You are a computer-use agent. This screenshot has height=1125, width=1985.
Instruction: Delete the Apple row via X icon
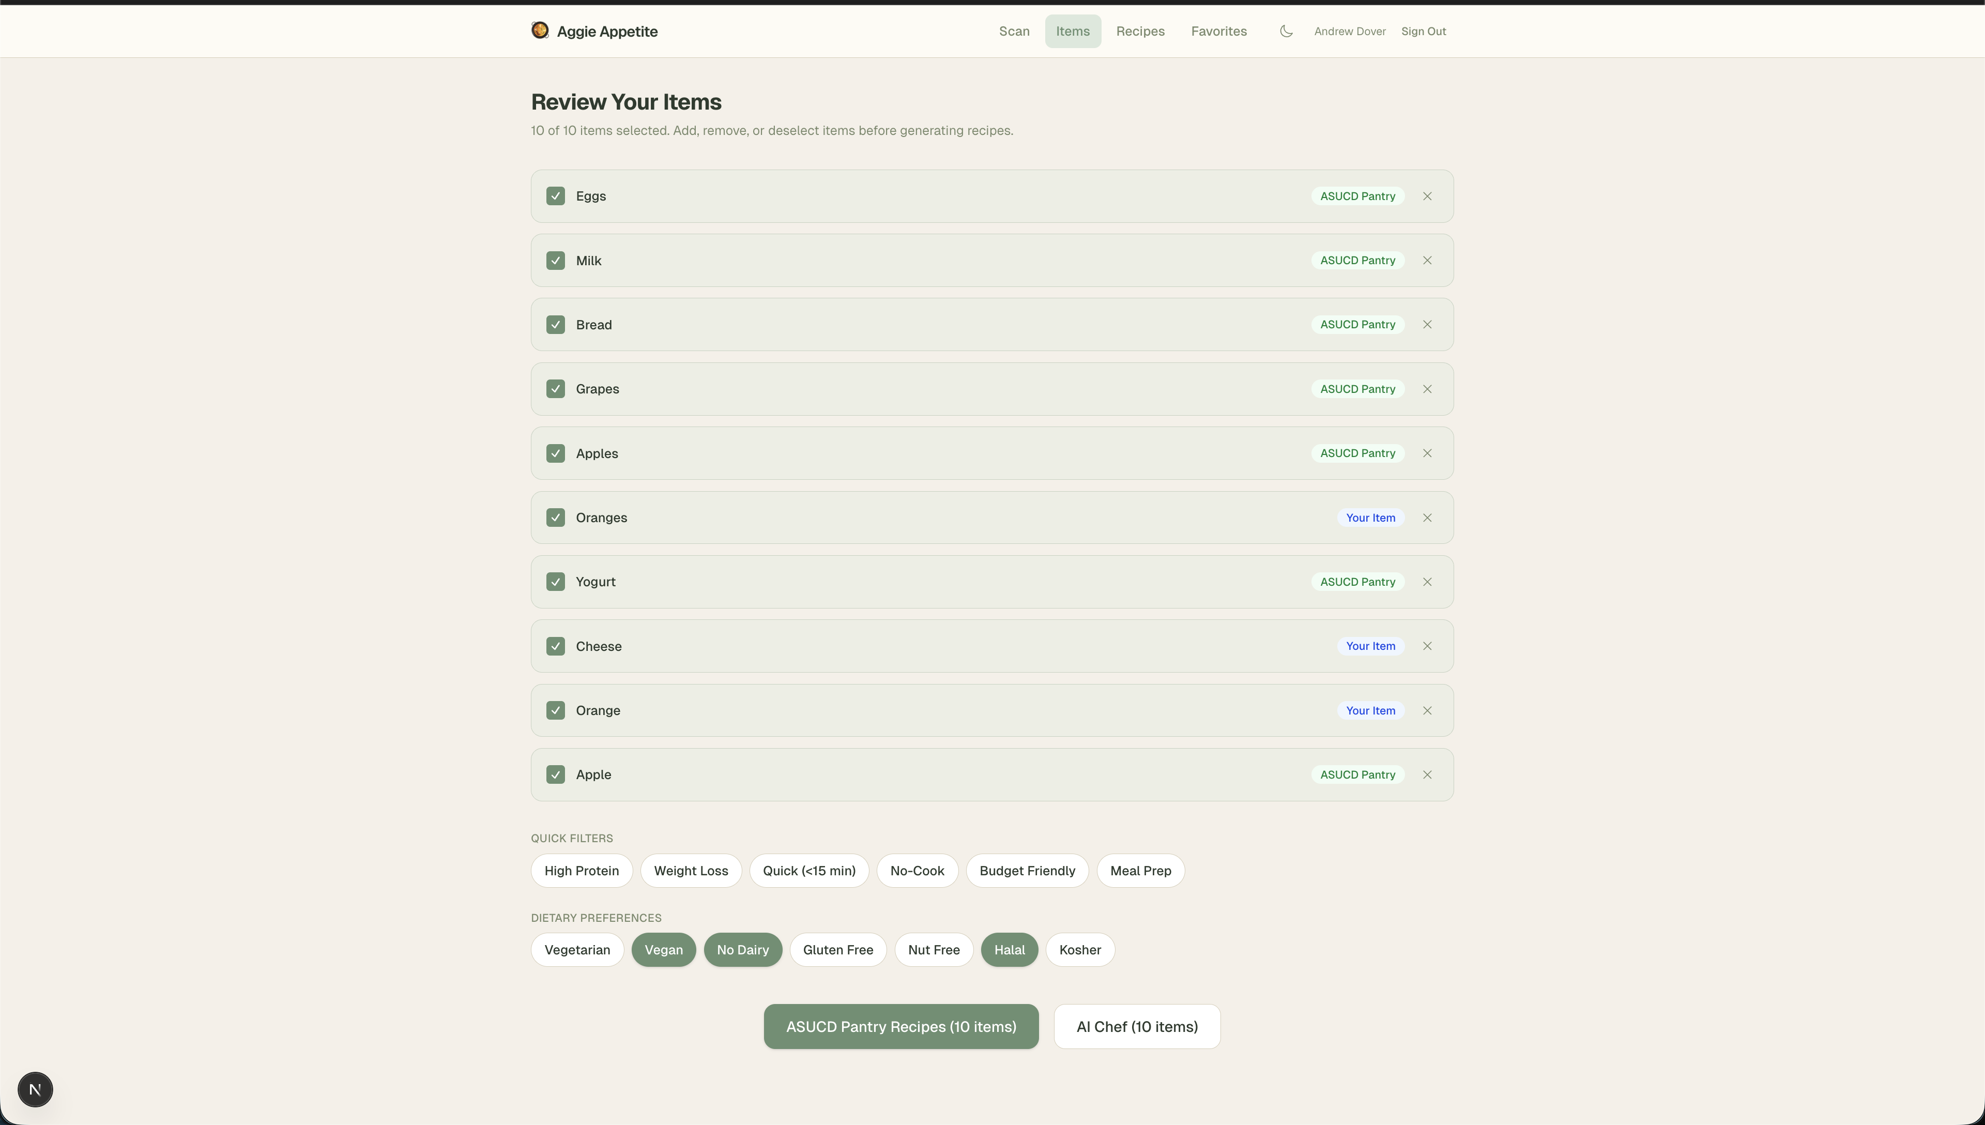pyautogui.click(x=1427, y=774)
